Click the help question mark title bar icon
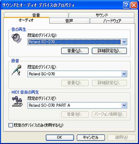This screenshot has height=144, width=139. tap(126, 5)
